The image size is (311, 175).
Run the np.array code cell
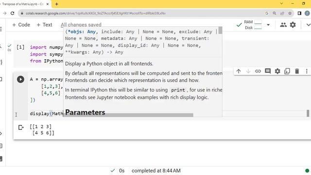(x=20, y=79)
